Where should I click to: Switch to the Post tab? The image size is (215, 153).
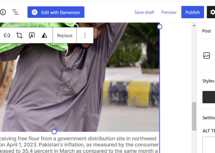coord(206,31)
